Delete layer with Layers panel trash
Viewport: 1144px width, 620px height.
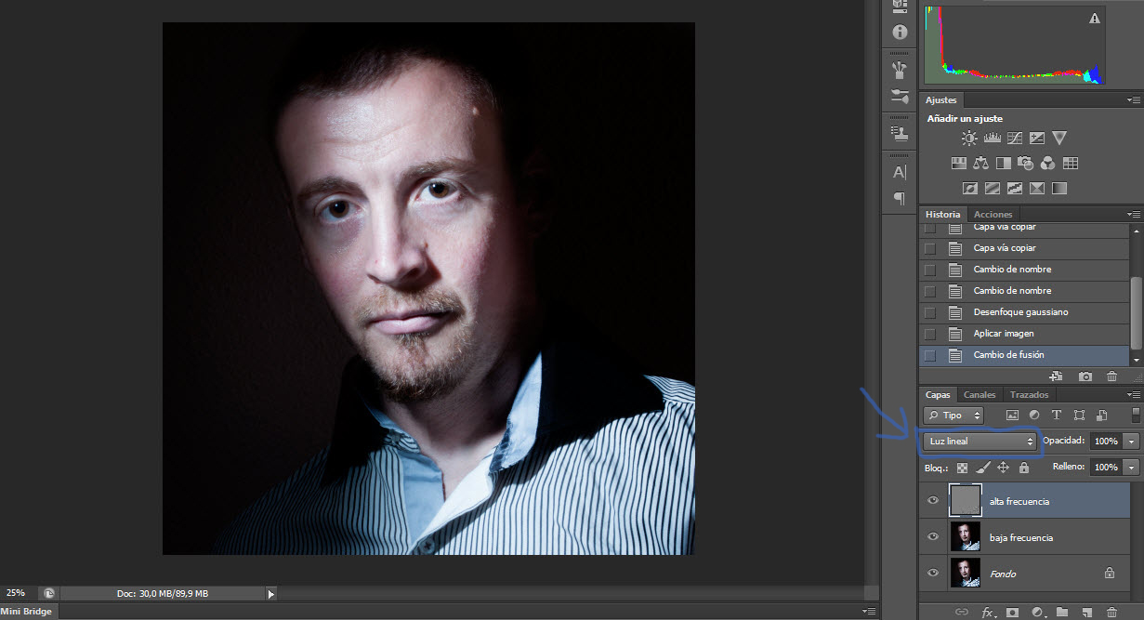pos(1112,612)
